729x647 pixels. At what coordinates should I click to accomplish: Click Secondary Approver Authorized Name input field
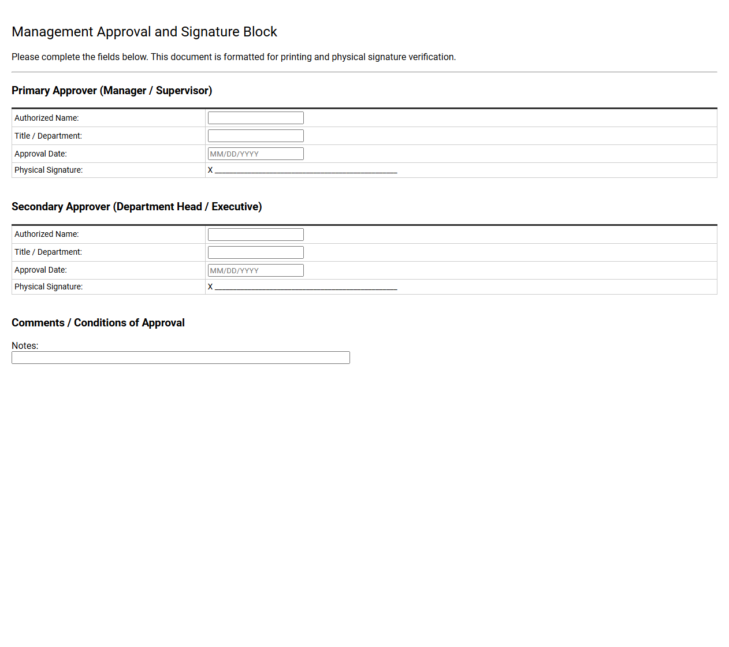pyautogui.click(x=256, y=235)
